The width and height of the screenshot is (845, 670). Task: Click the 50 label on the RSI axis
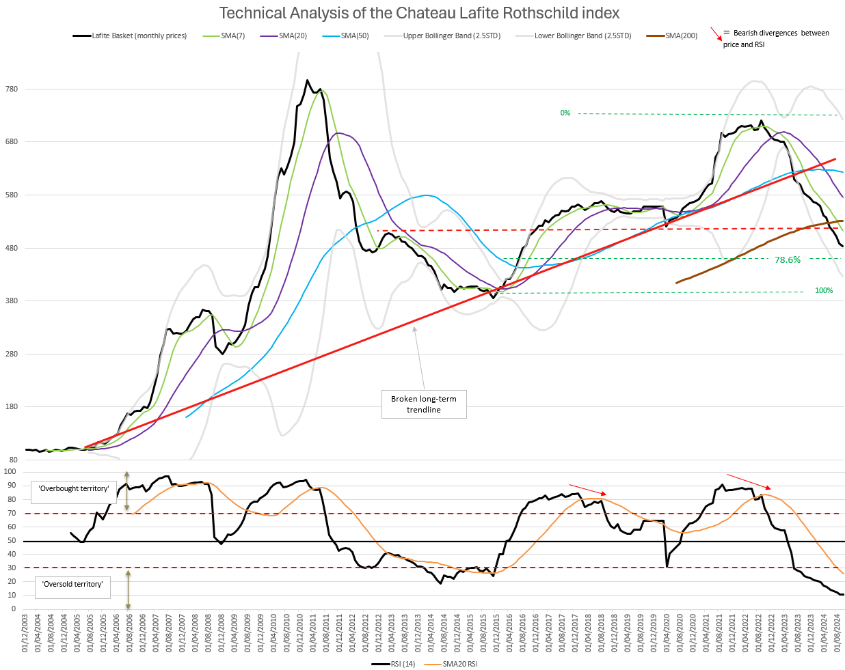(11, 540)
